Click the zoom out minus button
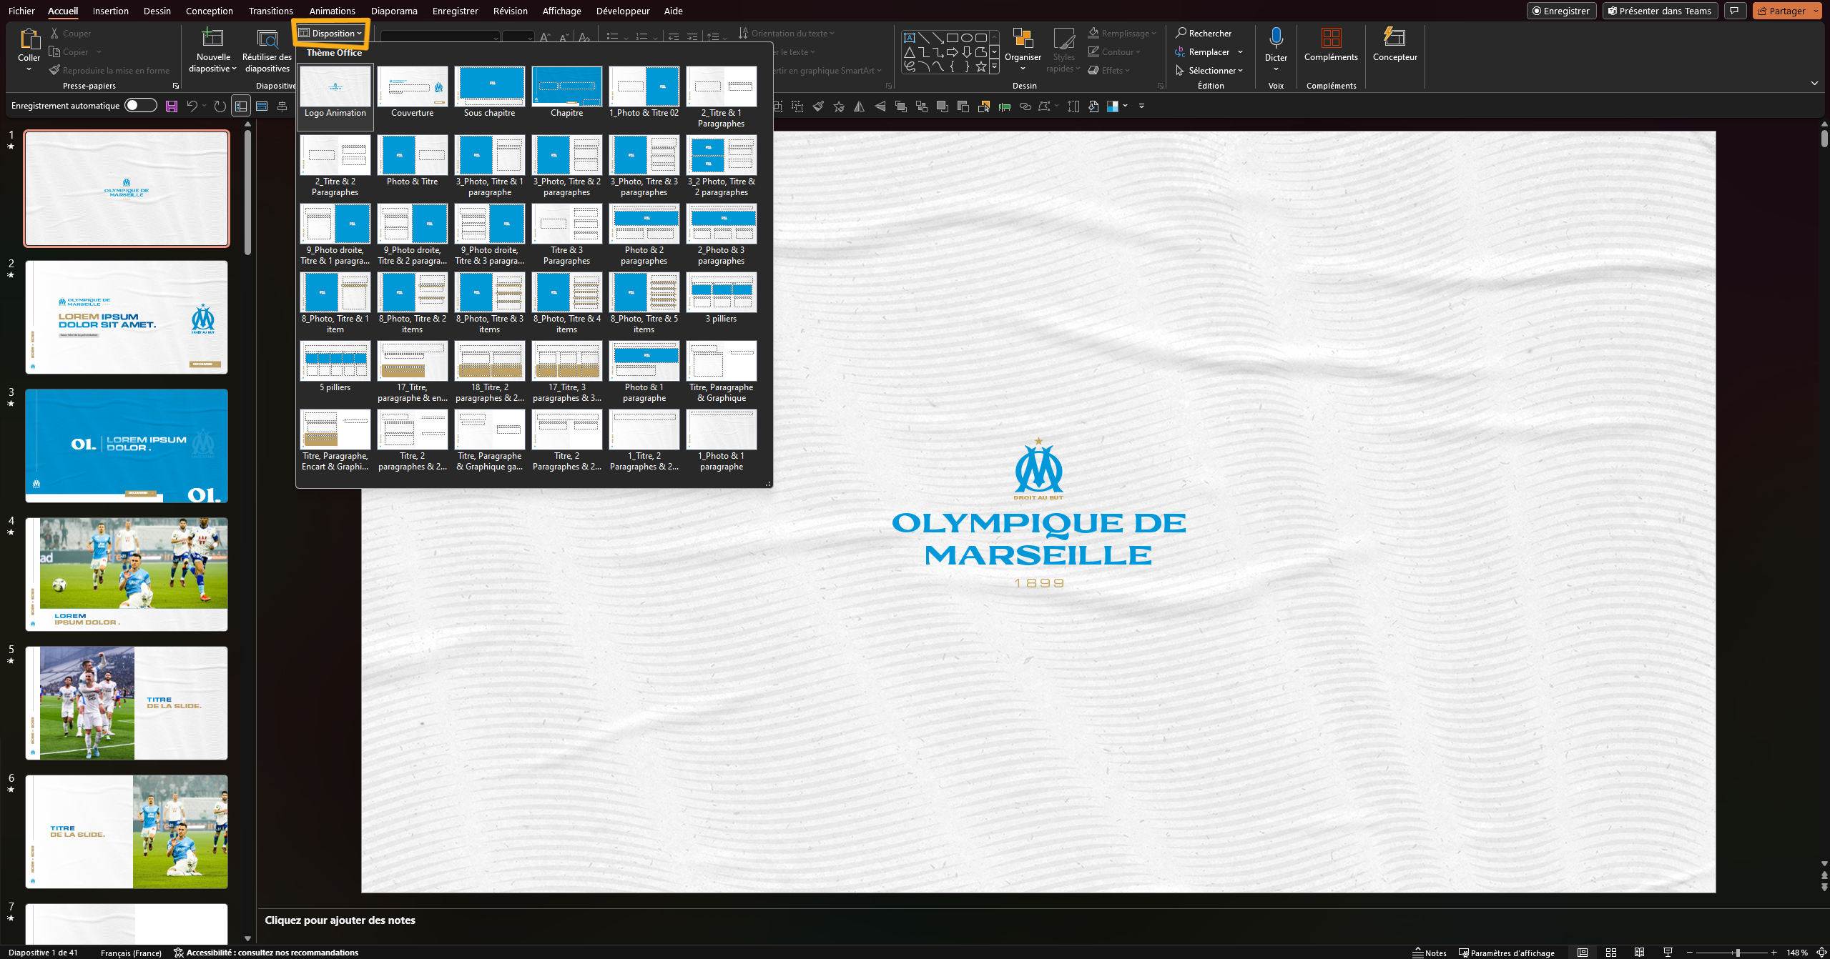The image size is (1830, 959). pos(1690,953)
